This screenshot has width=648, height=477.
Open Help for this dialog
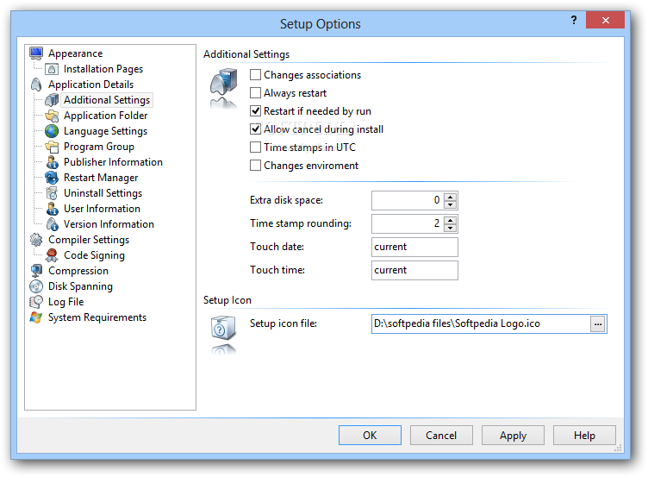point(584,436)
